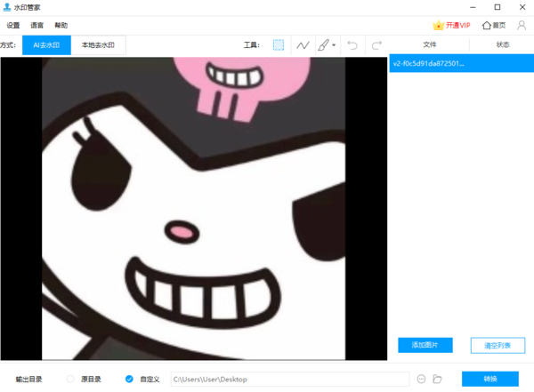The height and width of the screenshot is (392, 534).
Task: Browse for output directory with ellipsis icon
Action: (x=421, y=379)
